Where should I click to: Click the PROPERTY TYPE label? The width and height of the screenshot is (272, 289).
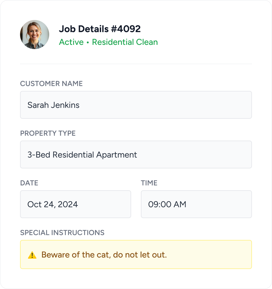pos(48,133)
